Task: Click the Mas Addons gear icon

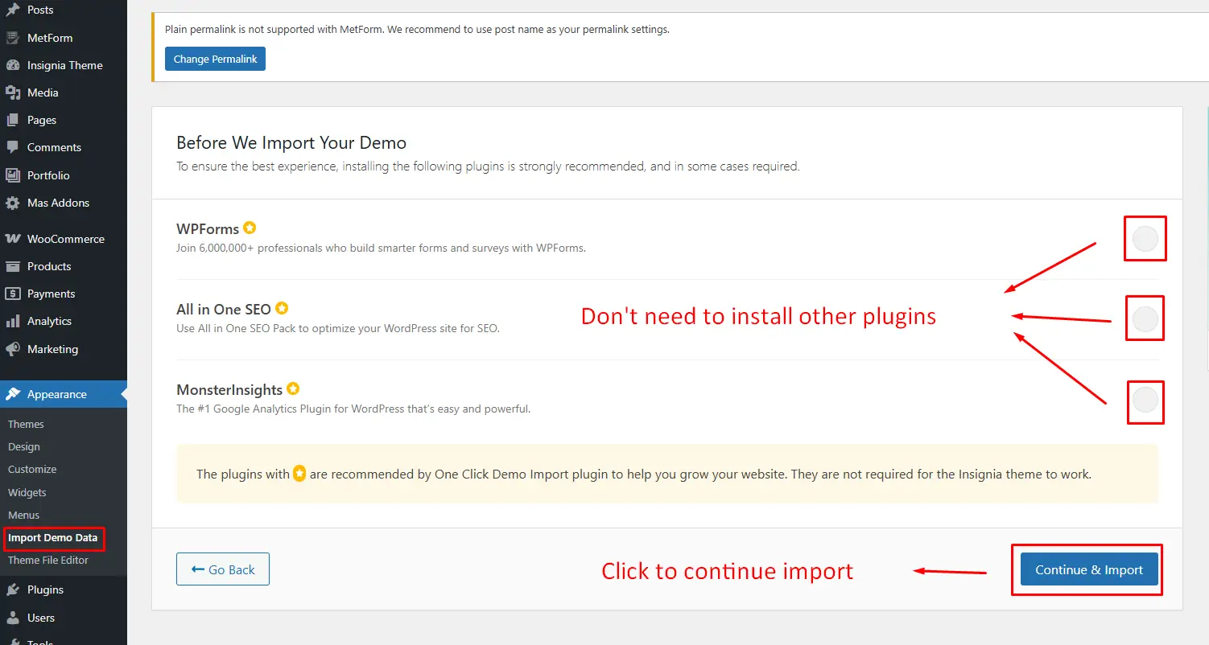Action: tap(13, 203)
